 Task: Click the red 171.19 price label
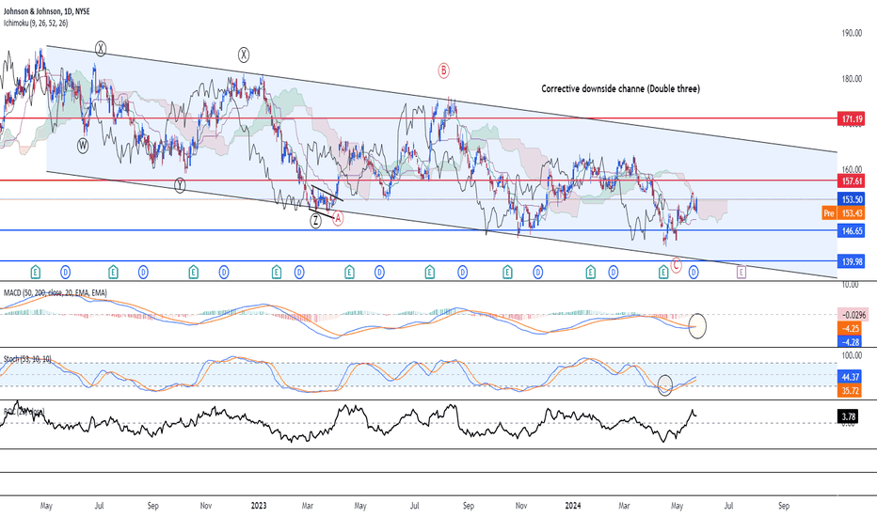tap(851, 118)
